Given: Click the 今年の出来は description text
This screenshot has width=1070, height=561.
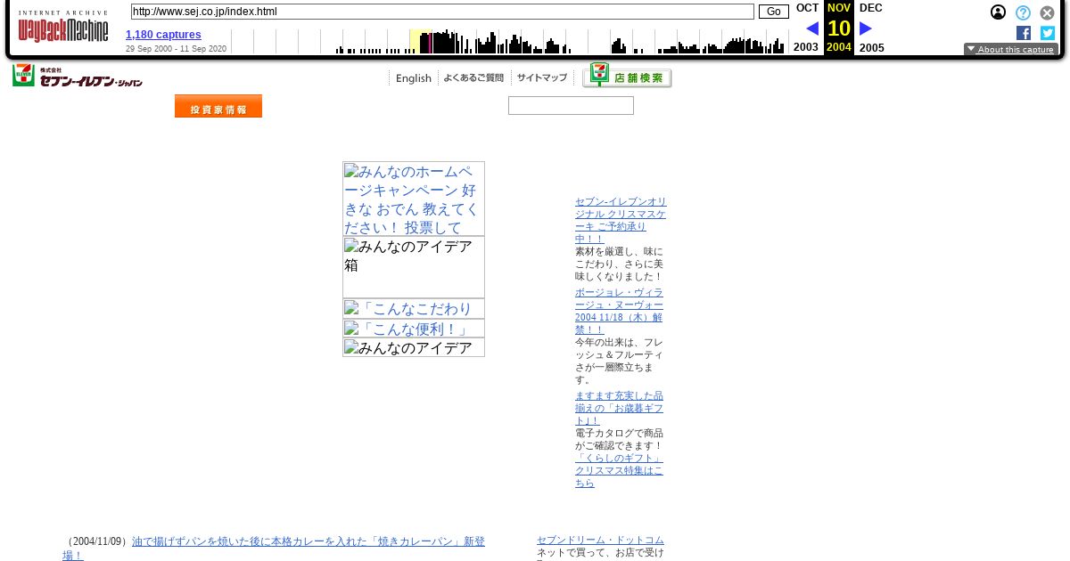Looking at the screenshot, I should pos(620,361).
